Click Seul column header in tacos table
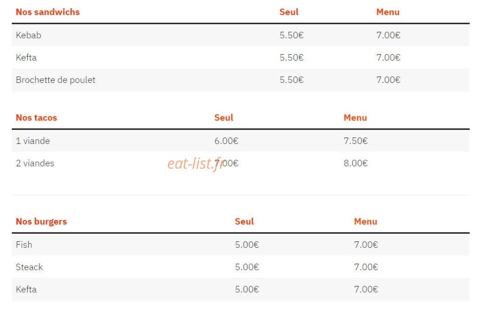The image size is (482, 317). point(224,118)
